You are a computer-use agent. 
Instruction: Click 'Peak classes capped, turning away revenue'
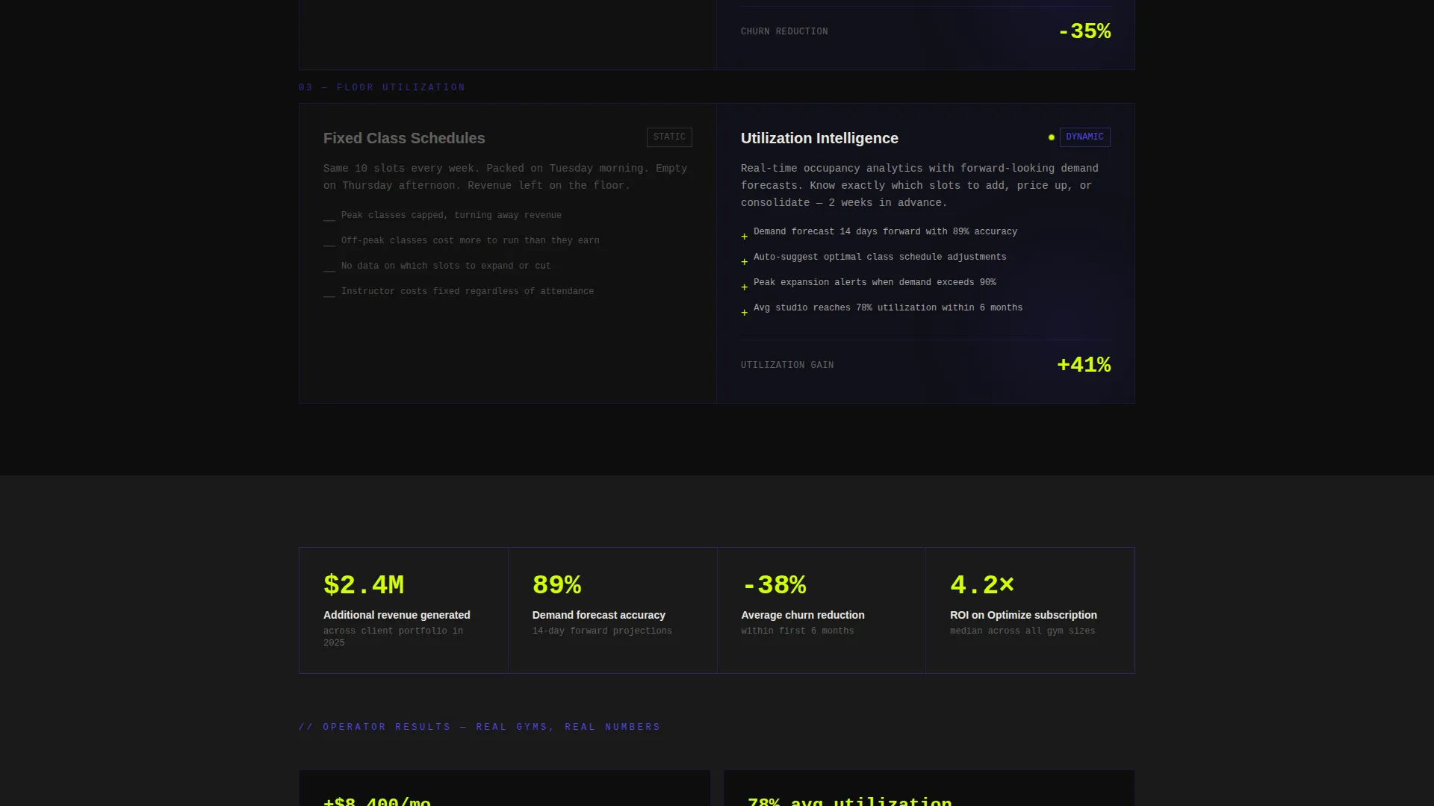[x=451, y=215]
